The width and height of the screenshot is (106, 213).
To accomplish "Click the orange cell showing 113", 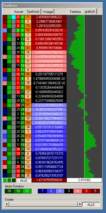I will point(28,136).
